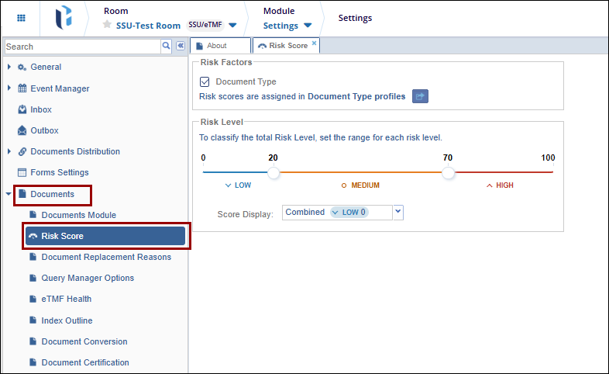Collapse the sidebar with double-arrow icon

[180, 47]
